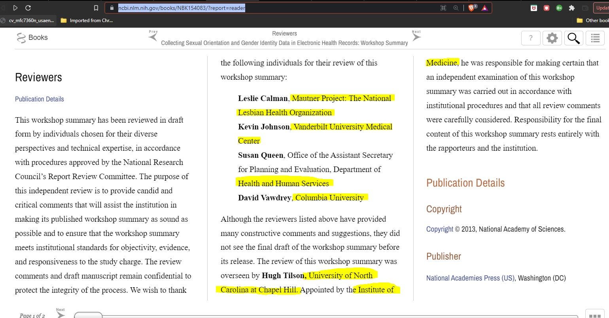Open the three-dot page options button at bottom right

595,314
